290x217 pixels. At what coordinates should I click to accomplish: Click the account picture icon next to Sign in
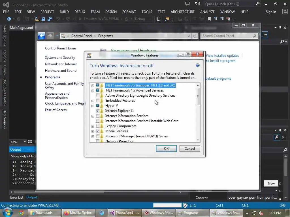click(285, 12)
